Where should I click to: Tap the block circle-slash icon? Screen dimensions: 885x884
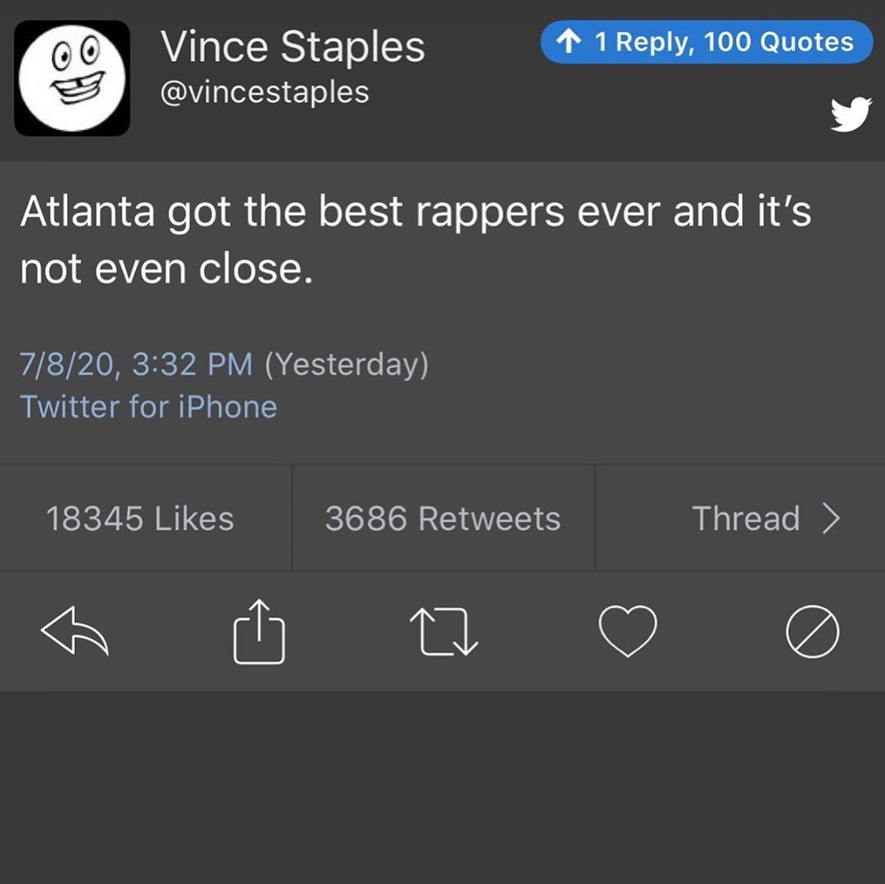click(812, 632)
